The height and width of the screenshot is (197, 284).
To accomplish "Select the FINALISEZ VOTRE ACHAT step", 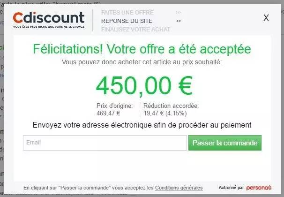I will (x=135, y=30).
